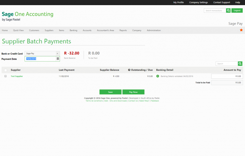Viewport: 245px width, 156px height.
Task: Click the Payment Date input field
Action: (x=40, y=59)
